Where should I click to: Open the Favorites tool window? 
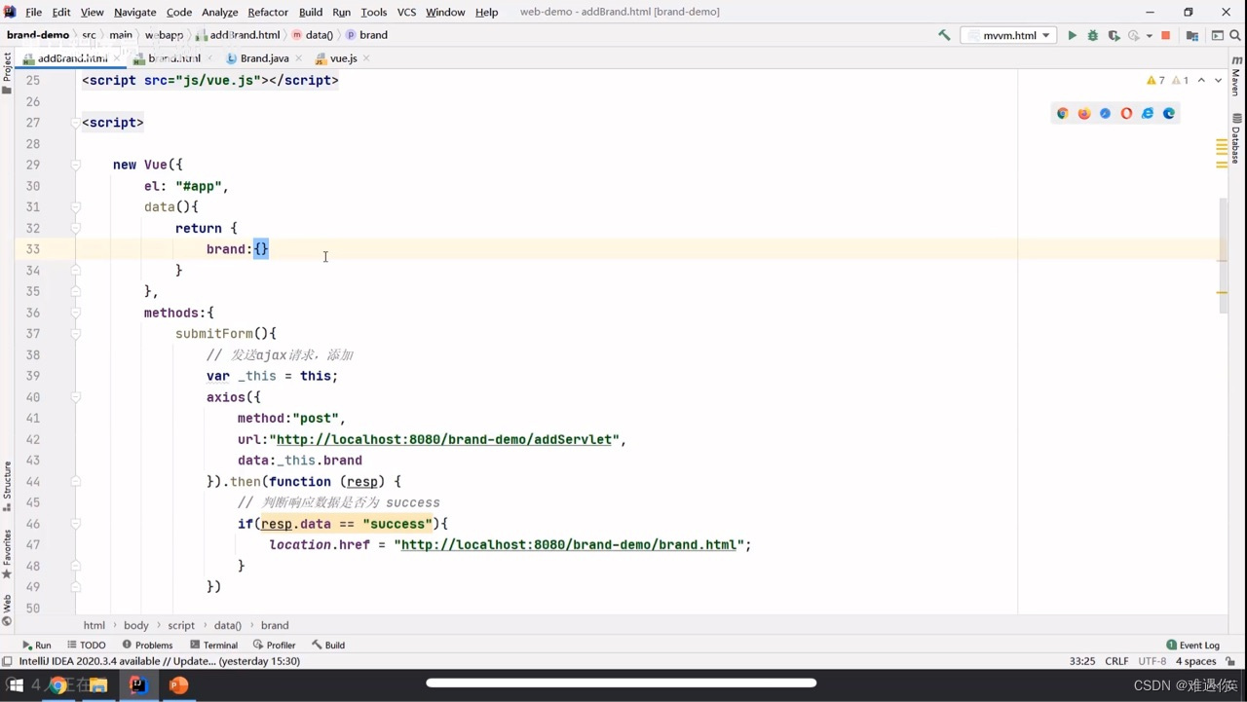(7, 554)
